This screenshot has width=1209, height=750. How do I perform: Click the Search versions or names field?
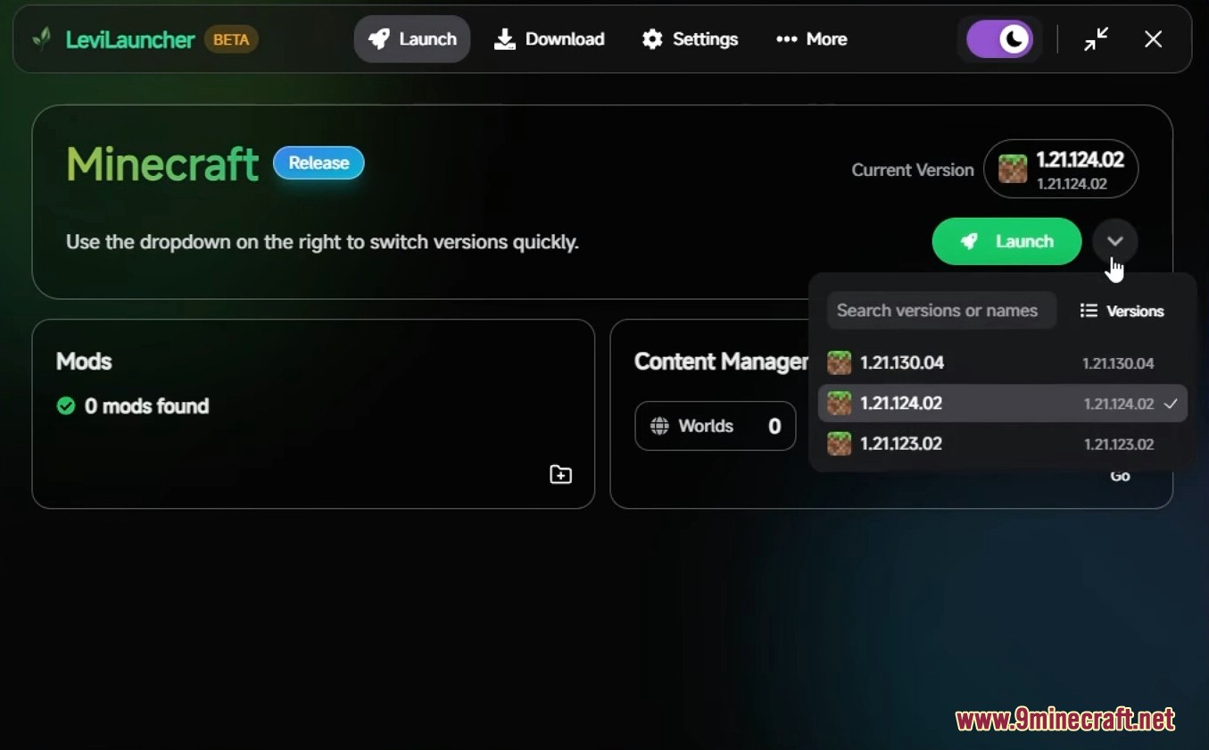(940, 311)
